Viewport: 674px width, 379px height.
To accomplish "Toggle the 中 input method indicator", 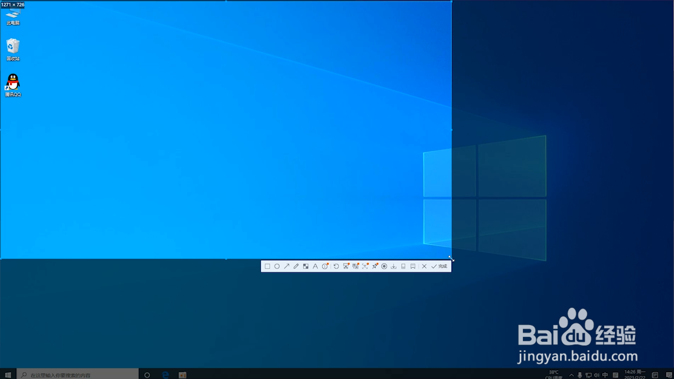I will pyautogui.click(x=605, y=375).
